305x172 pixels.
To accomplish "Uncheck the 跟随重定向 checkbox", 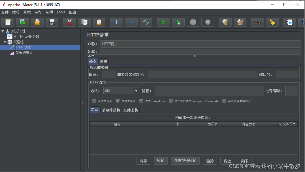I will tap(118, 101).
